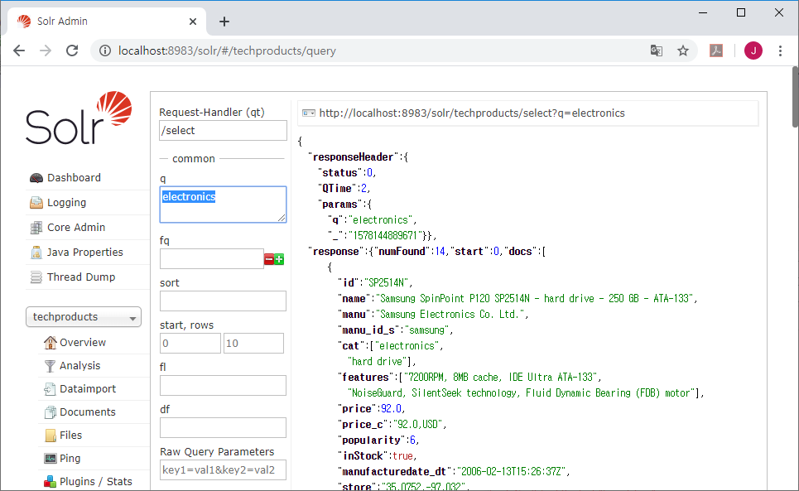Click the rows field showing 10
Image resolution: width=799 pixels, height=491 pixels.
253,344
